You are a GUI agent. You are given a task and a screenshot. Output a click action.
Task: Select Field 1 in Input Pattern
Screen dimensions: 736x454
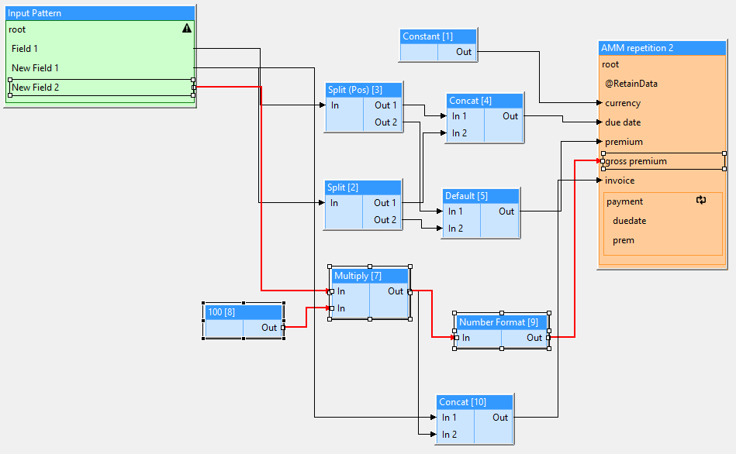25,49
